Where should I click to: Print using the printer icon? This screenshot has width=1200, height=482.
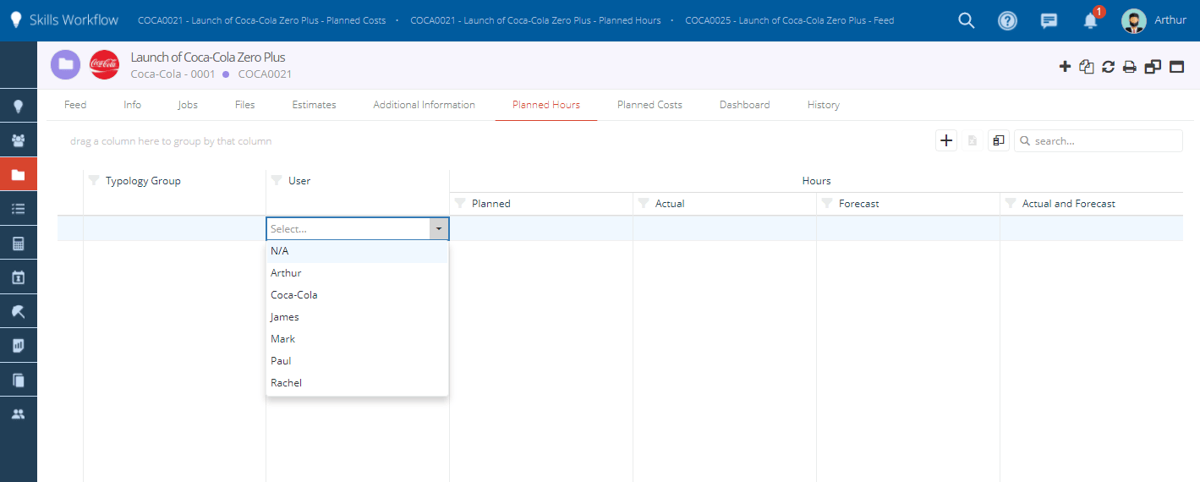1129,67
